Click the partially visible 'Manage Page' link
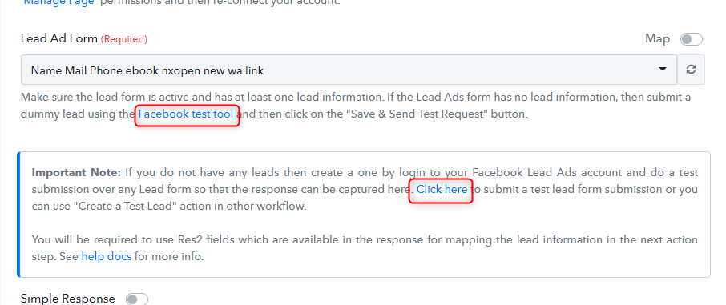Screen dimensions: 726x305 [60, 2]
